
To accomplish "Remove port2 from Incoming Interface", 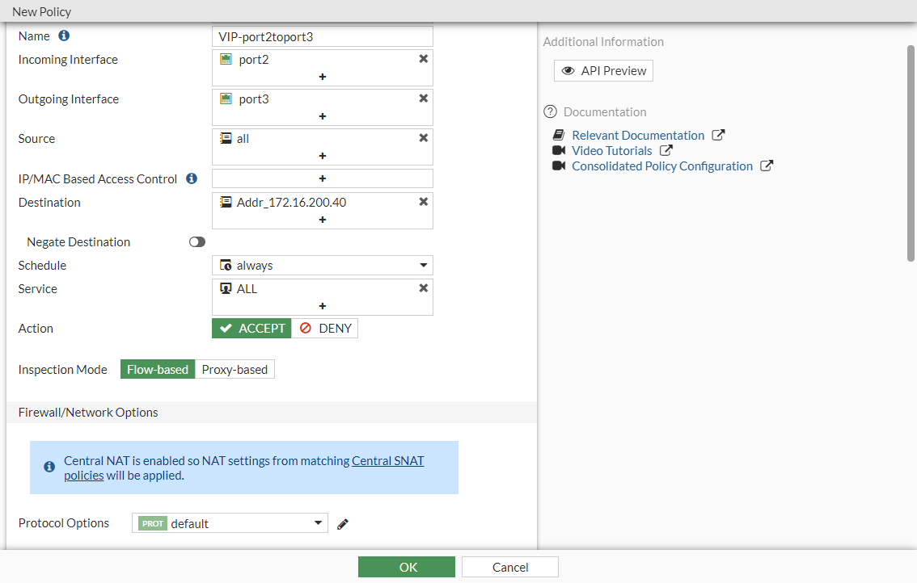I will (x=423, y=59).
